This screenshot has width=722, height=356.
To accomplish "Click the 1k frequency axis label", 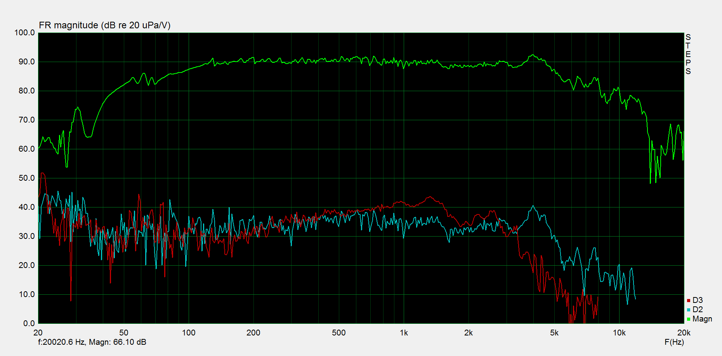I will pyautogui.click(x=404, y=333).
